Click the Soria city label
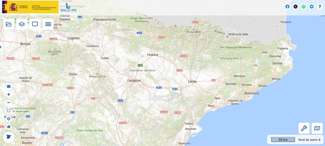 [73, 74]
